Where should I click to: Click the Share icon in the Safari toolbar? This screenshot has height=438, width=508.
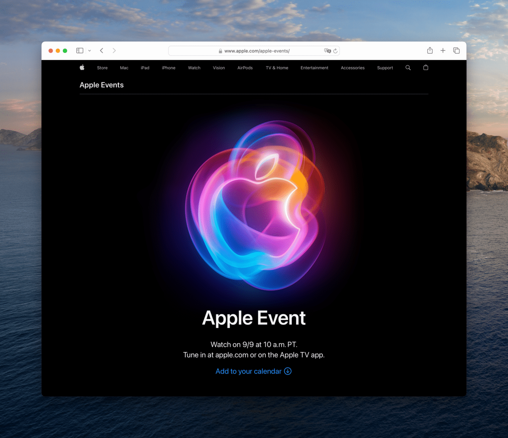click(x=430, y=50)
